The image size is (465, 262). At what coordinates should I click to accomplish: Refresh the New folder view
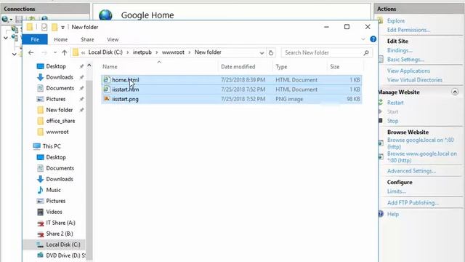271,52
